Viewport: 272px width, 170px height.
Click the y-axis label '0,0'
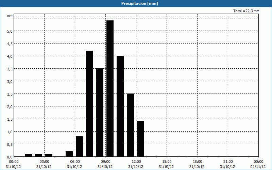(10, 157)
